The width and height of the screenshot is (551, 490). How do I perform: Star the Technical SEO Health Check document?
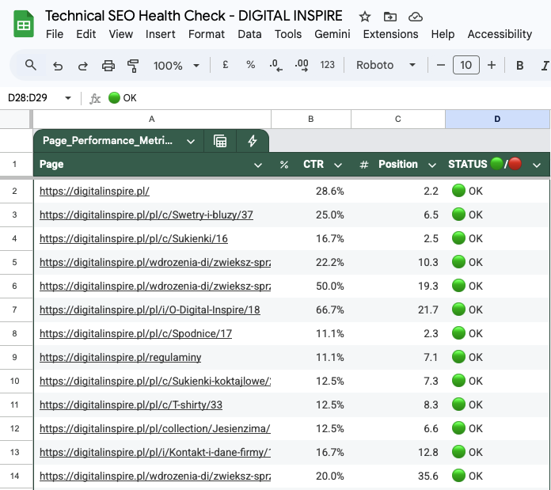[x=365, y=17]
